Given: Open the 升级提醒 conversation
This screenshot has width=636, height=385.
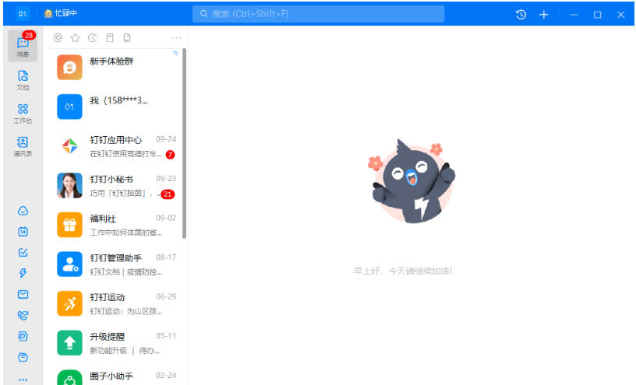Looking at the screenshot, I should [116, 342].
